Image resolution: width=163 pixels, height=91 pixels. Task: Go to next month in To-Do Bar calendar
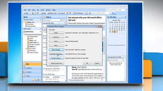(125, 20)
